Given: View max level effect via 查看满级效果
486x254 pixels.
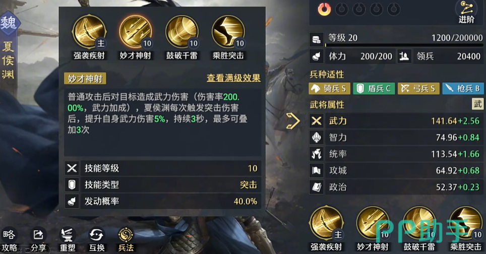Looking at the screenshot, I should point(234,78).
